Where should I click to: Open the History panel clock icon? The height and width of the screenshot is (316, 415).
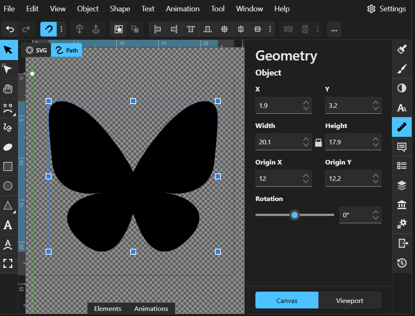402,263
